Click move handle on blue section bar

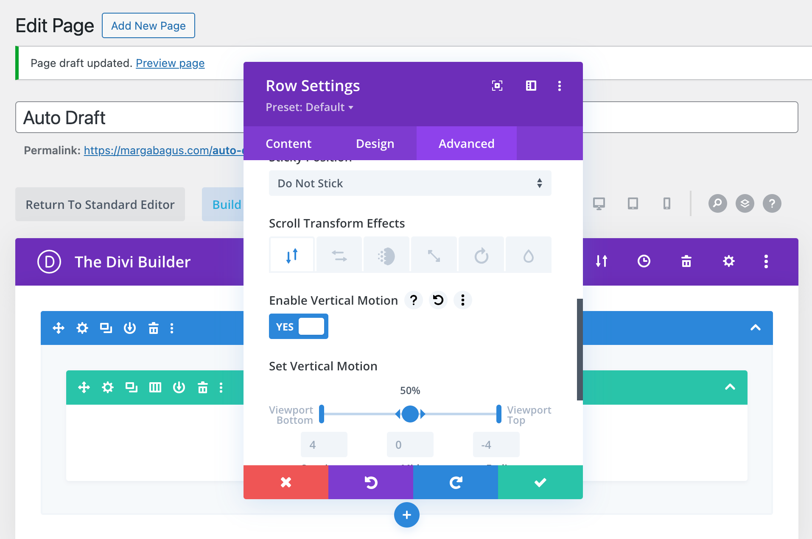[59, 328]
